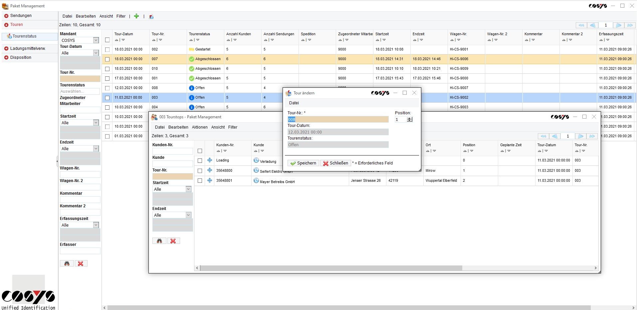Open the Erfassungszeit filter dropdown
This screenshot has width=637, height=310.
[x=96, y=225]
